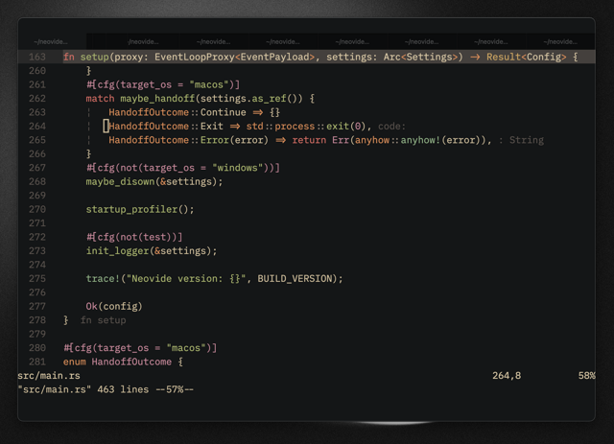Click the 'return' keyword on line 265
This screenshot has height=444, width=614.
point(309,140)
